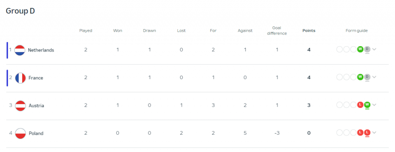Image resolution: width=395 pixels, height=152 pixels.
Task: Expand the Austria row chevron
Action: click(x=374, y=105)
